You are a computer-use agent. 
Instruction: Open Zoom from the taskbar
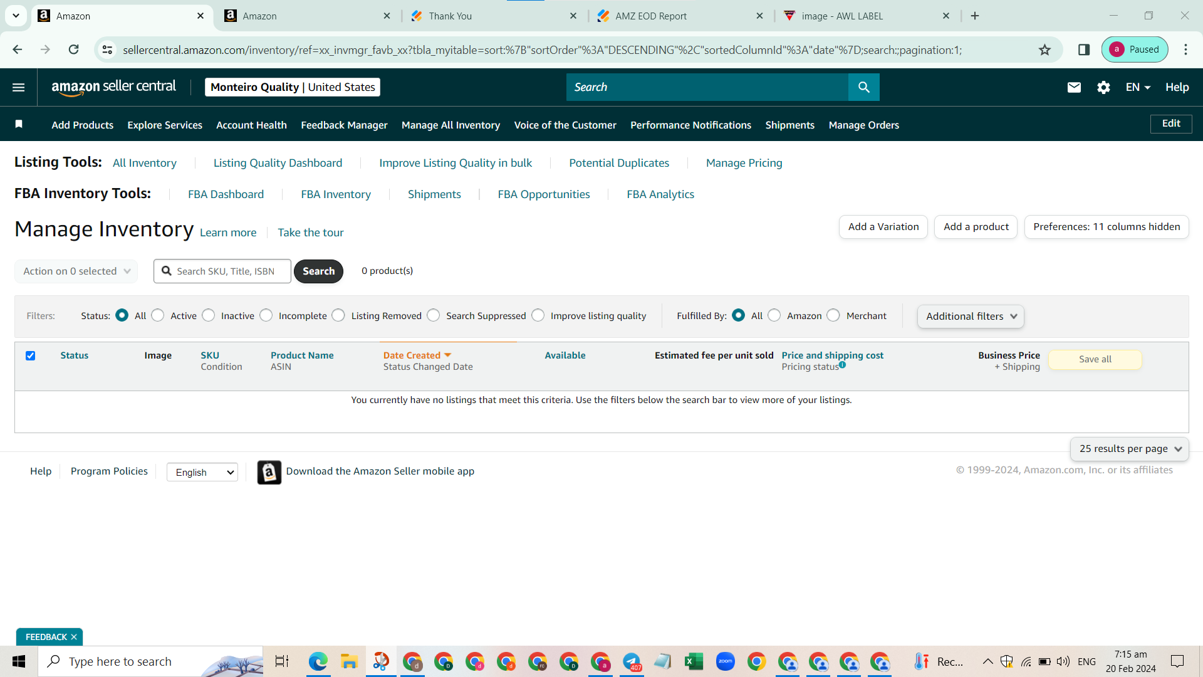pos(725,661)
